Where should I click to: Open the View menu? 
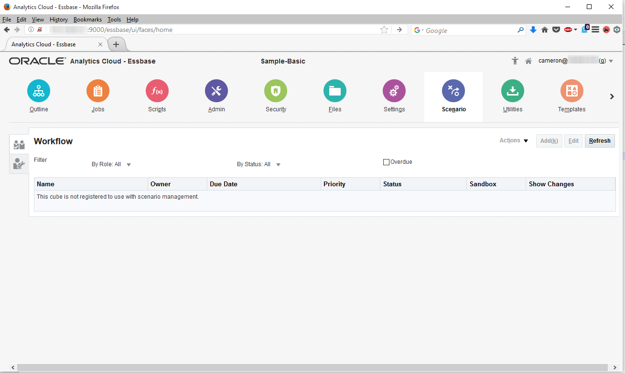coord(38,20)
